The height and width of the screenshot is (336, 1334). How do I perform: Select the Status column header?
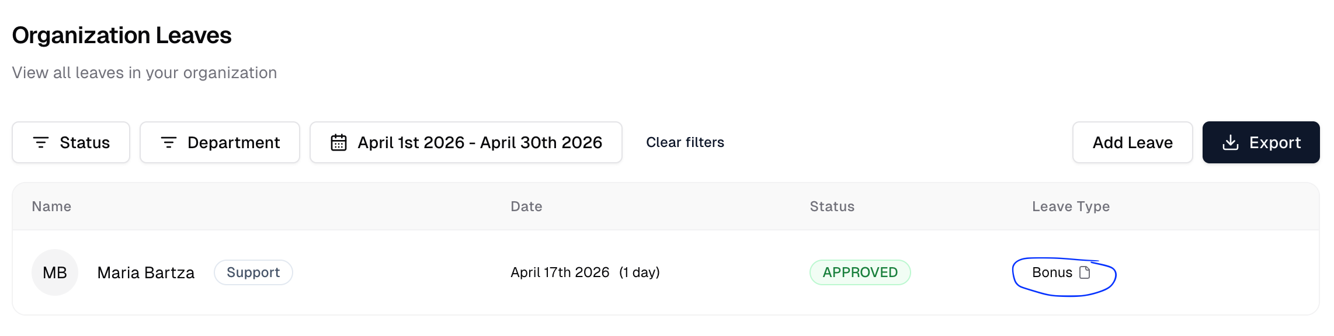[832, 206]
